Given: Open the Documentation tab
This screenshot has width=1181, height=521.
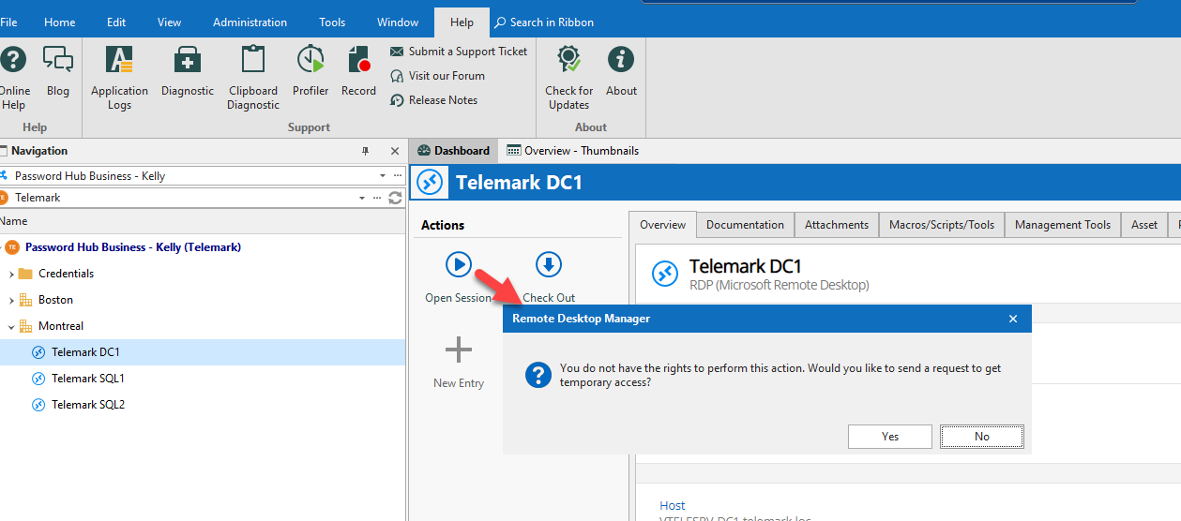Looking at the screenshot, I should pyautogui.click(x=745, y=225).
